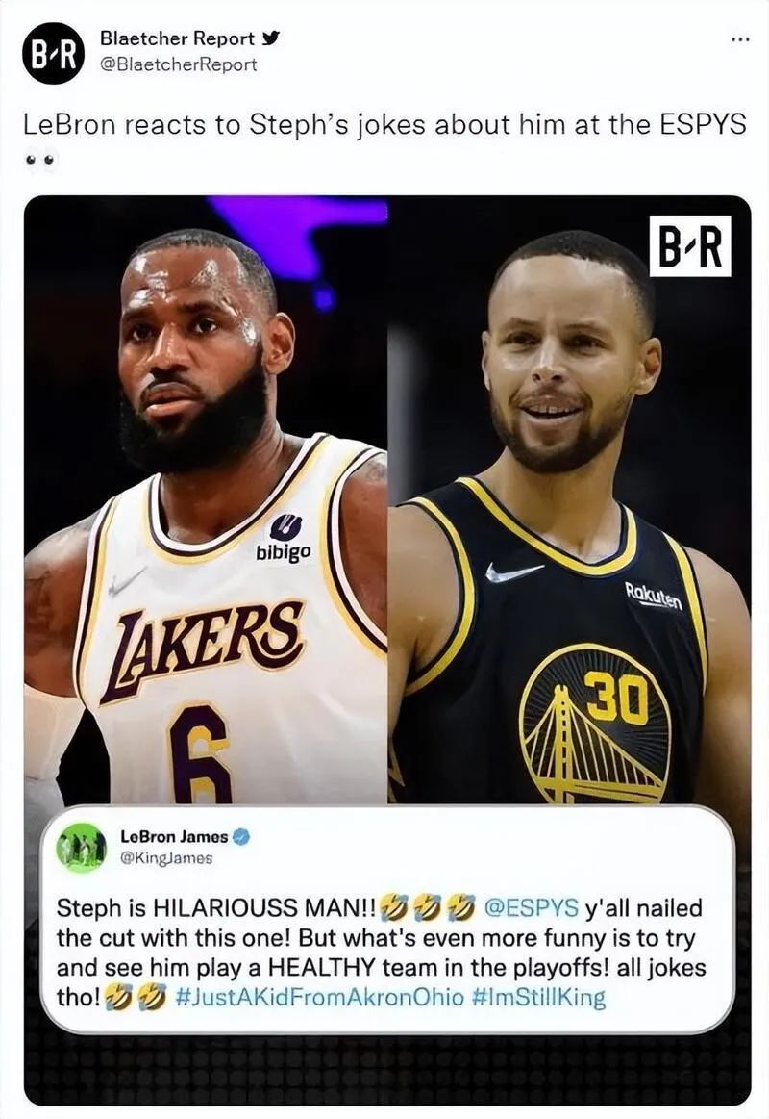Open the @BlaetcherReport handle
This screenshot has height=1119, width=769.
click(178, 64)
